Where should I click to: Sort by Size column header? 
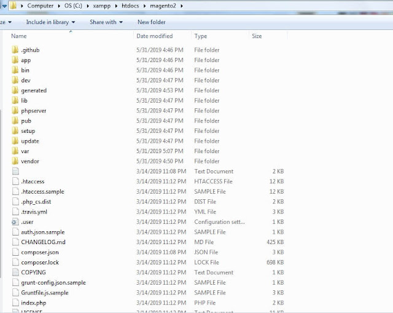pyautogui.click(x=257, y=36)
